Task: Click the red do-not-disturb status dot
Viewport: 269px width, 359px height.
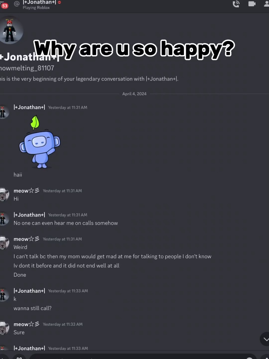Action: (59, 2)
